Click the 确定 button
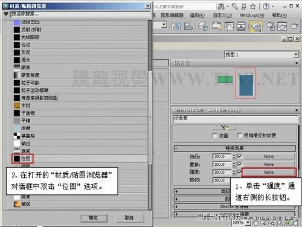302x227 pixels. 94,218
